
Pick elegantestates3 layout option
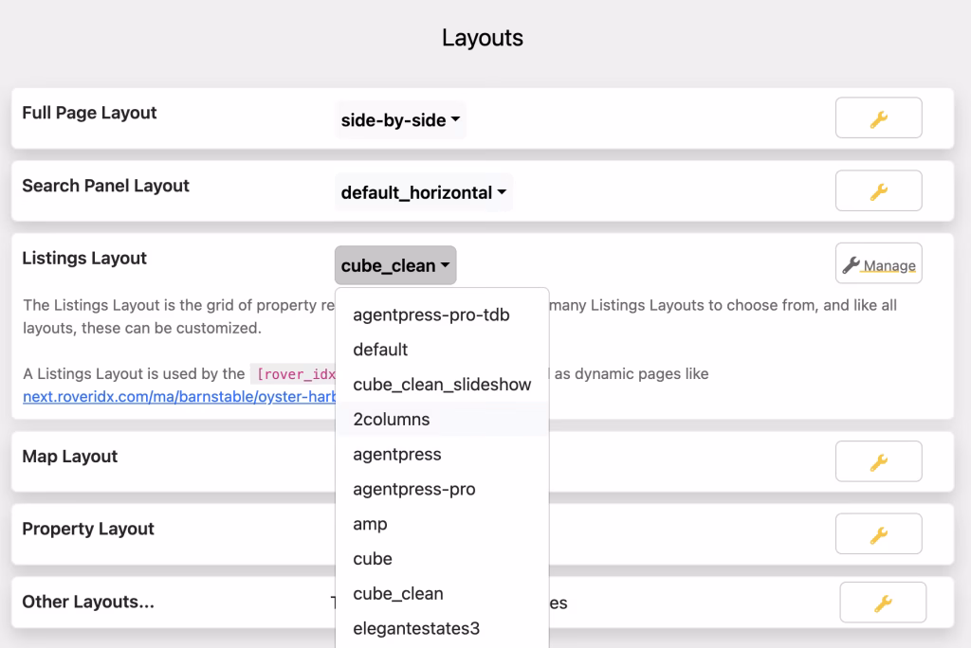click(x=416, y=628)
